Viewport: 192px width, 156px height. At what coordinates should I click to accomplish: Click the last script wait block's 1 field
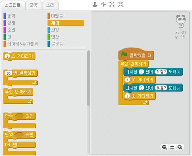point(127,96)
